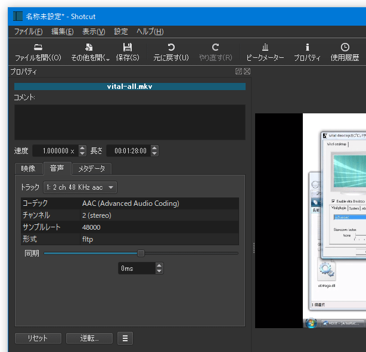Click the Shotcut application icon in title bar
366x352 pixels.
(18, 16)
